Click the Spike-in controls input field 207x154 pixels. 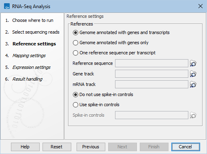click(x=152, y=115)
